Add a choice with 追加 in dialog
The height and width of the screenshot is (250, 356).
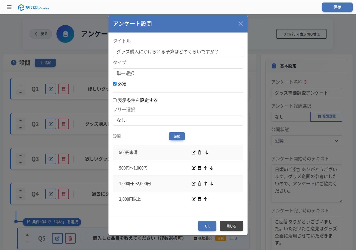tap(177, 136)
